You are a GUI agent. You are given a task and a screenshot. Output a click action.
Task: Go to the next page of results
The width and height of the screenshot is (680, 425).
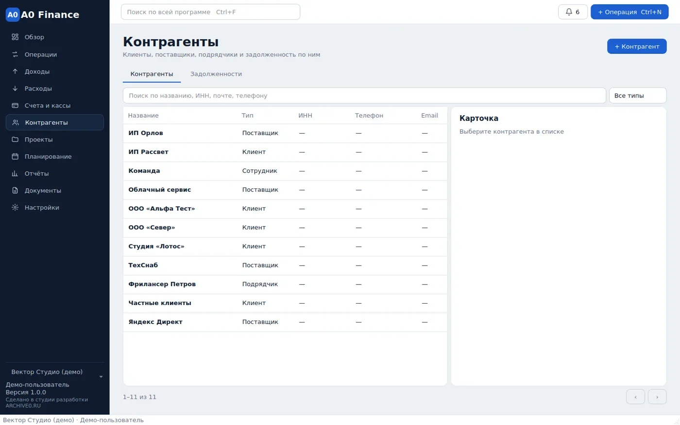click(657, 397)
